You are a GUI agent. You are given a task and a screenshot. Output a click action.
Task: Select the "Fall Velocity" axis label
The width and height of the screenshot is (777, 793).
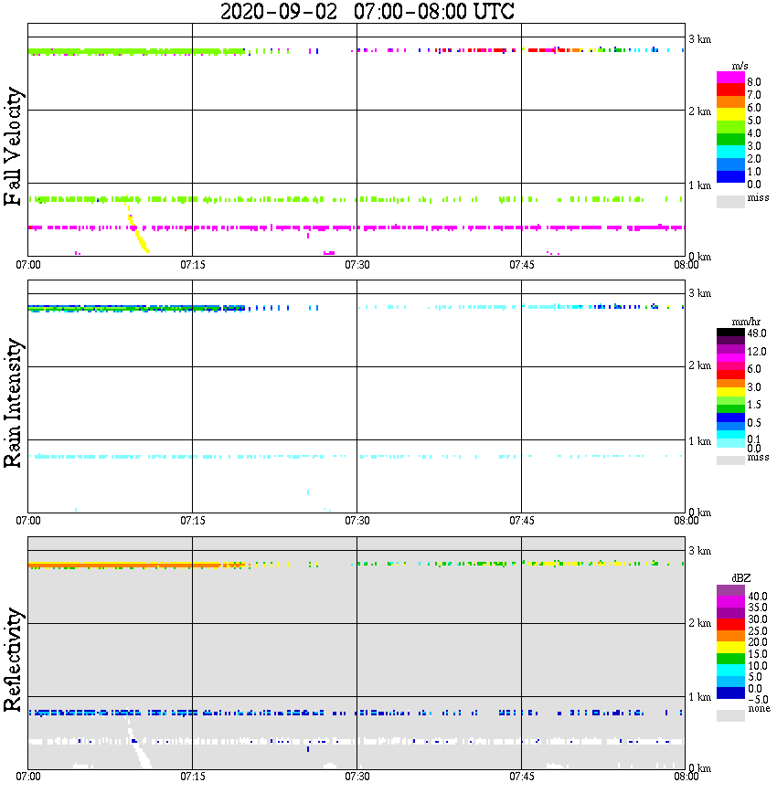[13, 146]
